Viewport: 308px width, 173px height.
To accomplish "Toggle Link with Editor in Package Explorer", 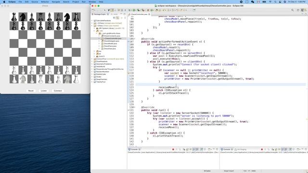I will [x=117, y=18].
